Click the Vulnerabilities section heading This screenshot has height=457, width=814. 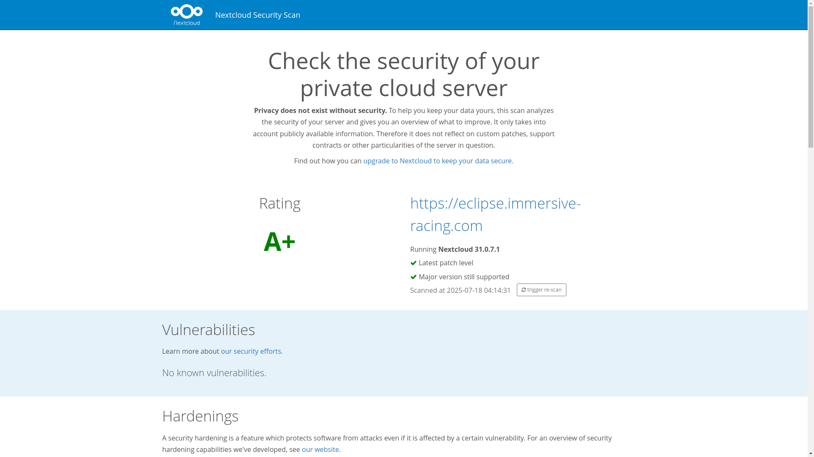209,330
